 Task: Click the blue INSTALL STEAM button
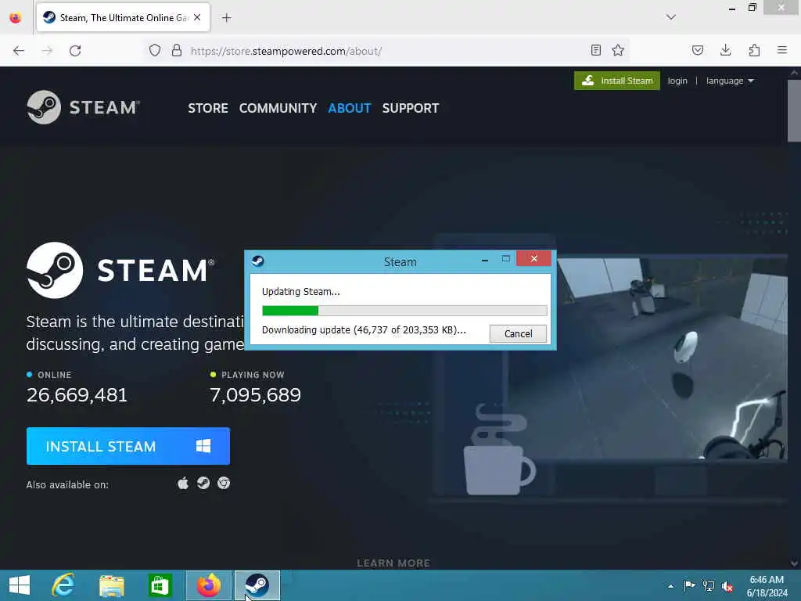tap(128, 446)
